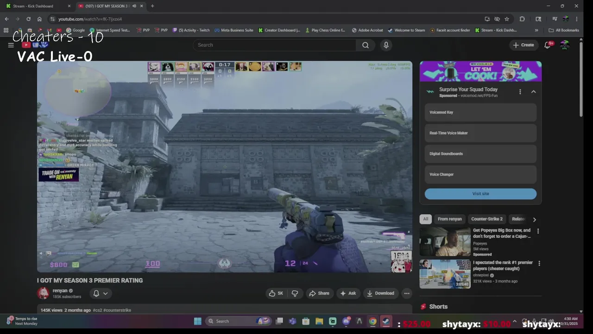Screen dimensions: 593x334
Task: Open Voicemod Key ad link
Action: 480,112
